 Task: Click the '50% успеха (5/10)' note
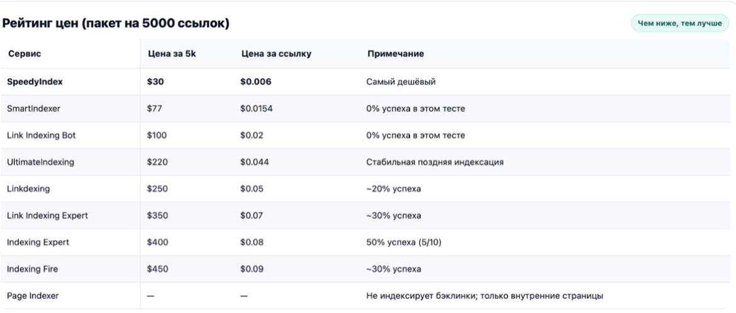click(404, 242)
